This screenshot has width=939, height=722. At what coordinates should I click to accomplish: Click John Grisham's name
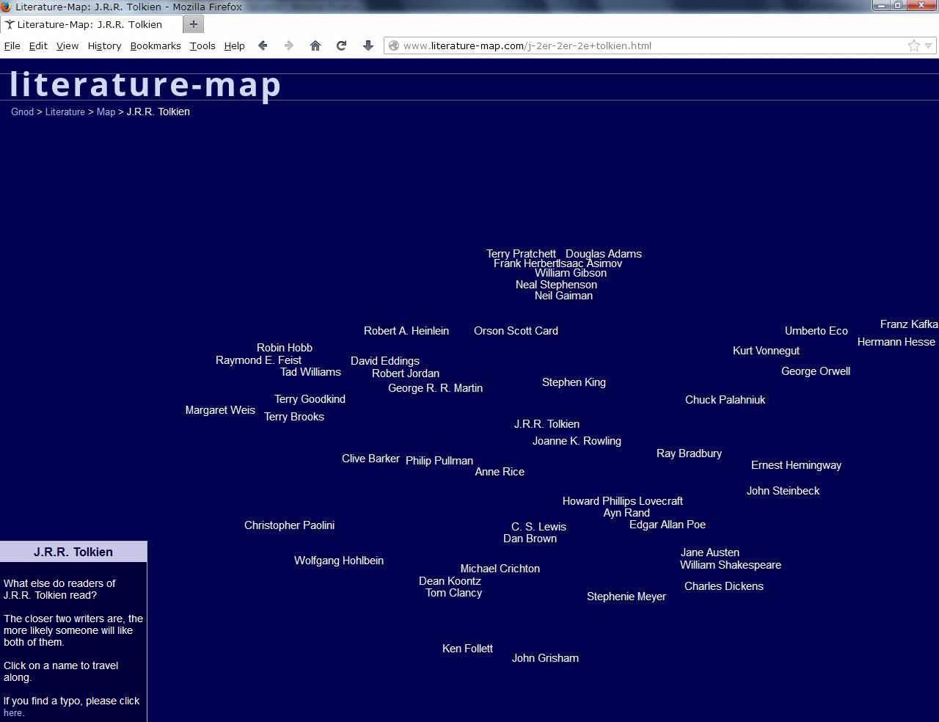click(x=545, y=658)
